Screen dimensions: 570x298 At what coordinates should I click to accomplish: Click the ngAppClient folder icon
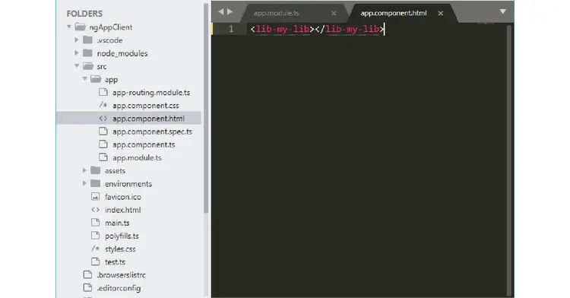(x=80, y=27)
